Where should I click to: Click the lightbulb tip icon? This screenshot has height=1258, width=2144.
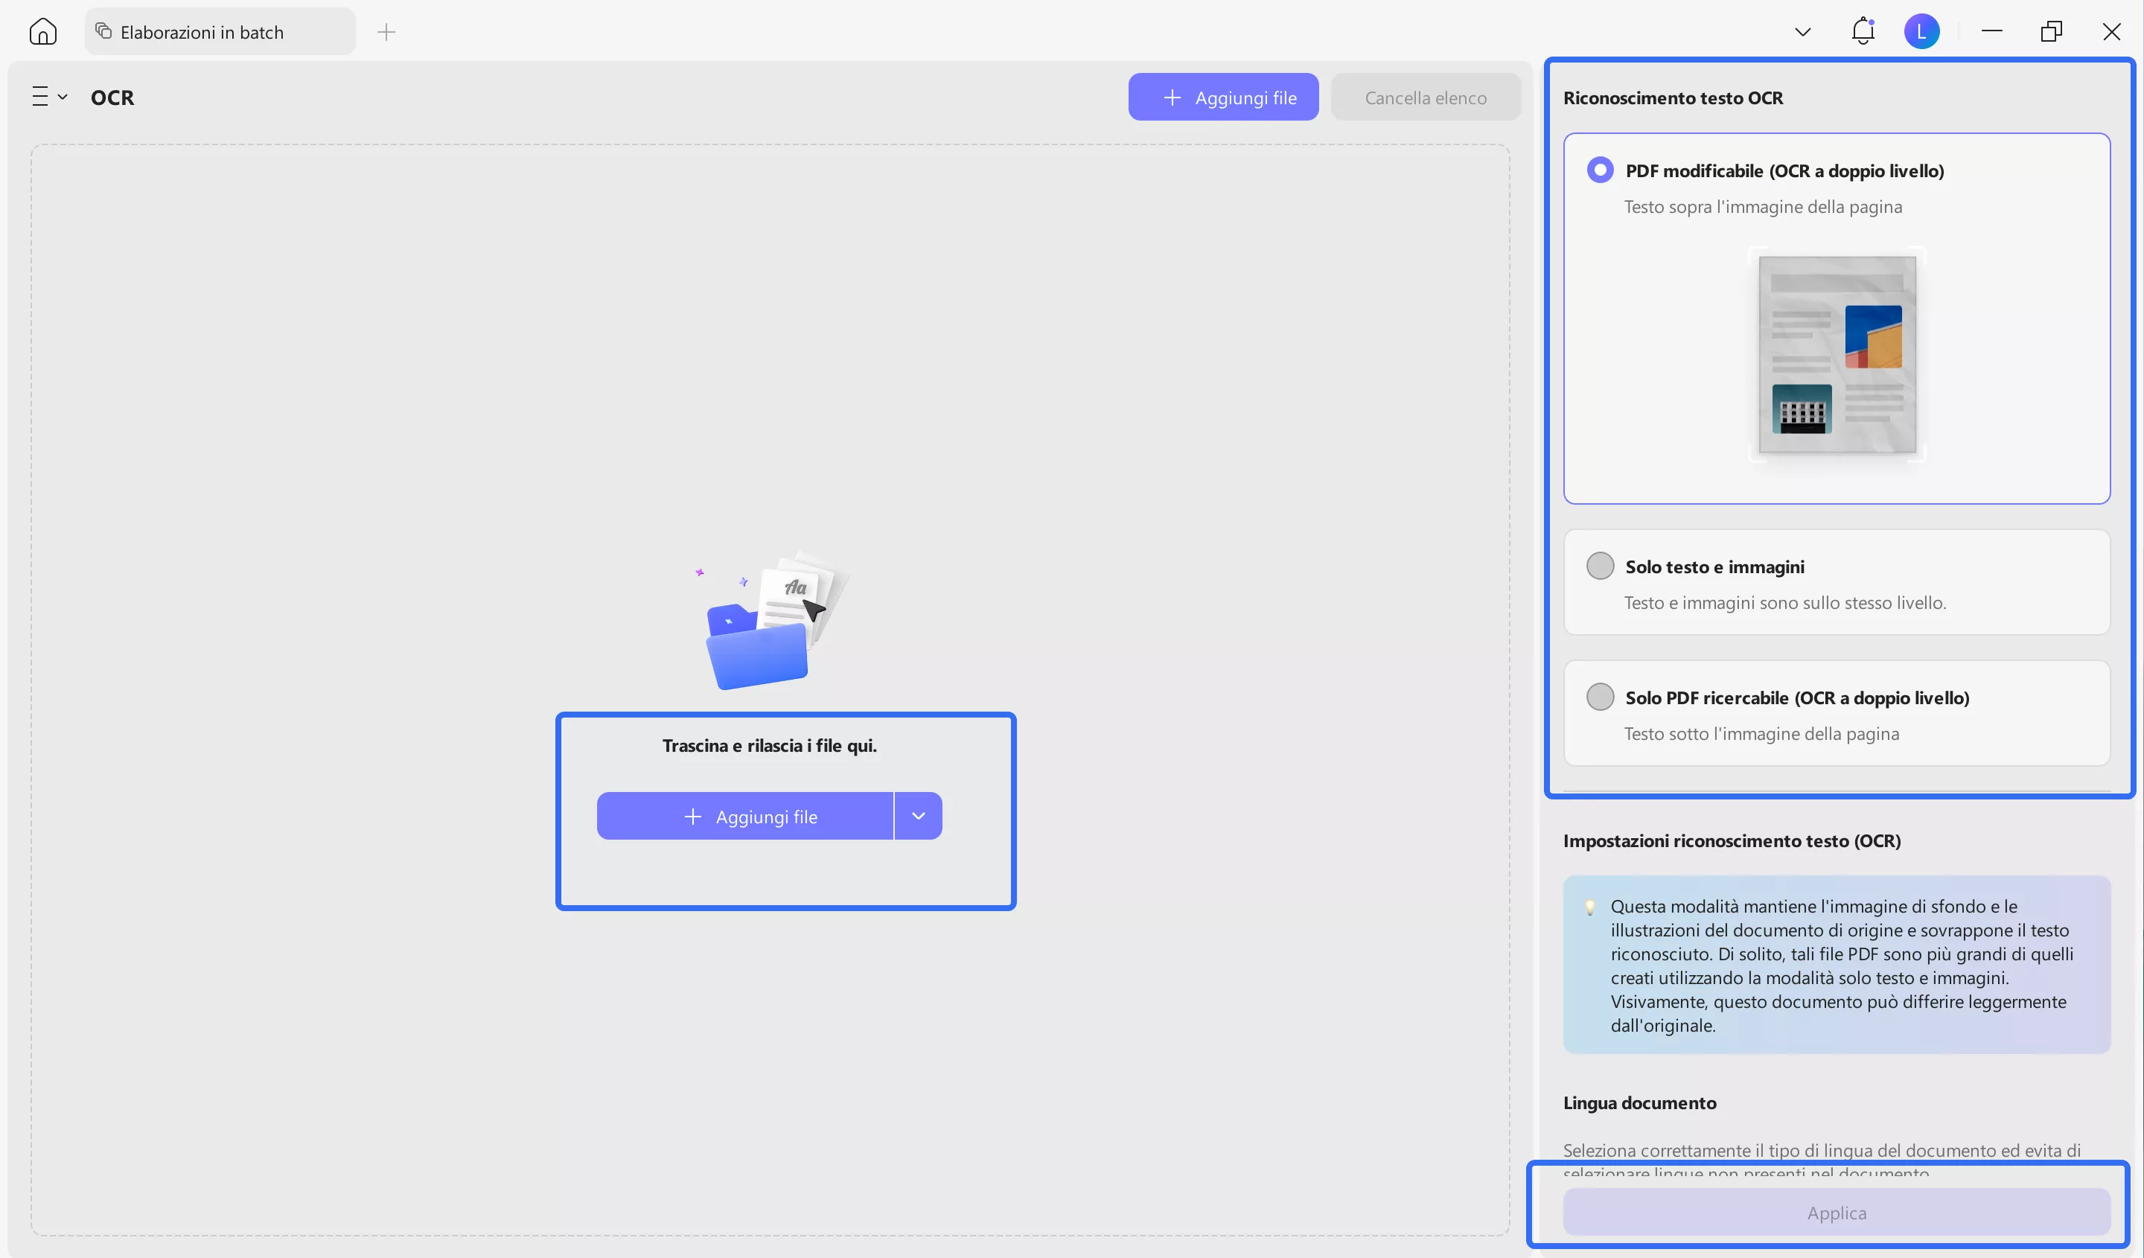pyautogui.click(x=1589, y=907)
